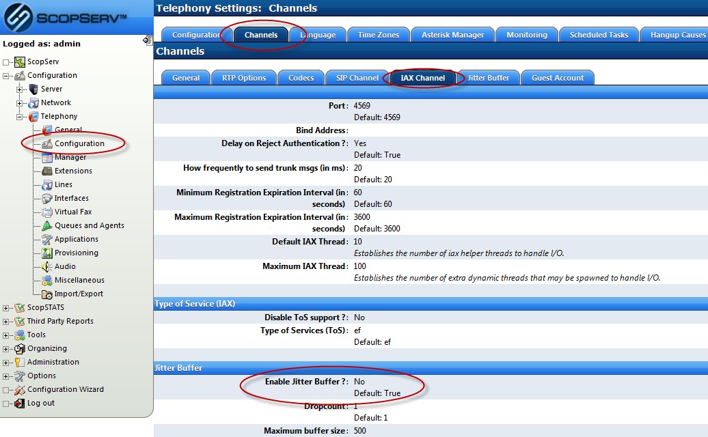The width and height of the screenshot is (708, 437).
Task: Expand the ScopSTATS tree node
Action: 6,309
